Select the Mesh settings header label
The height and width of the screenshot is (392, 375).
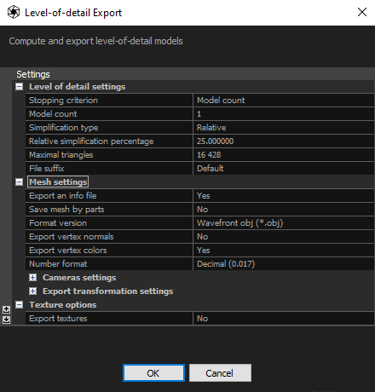58,182
